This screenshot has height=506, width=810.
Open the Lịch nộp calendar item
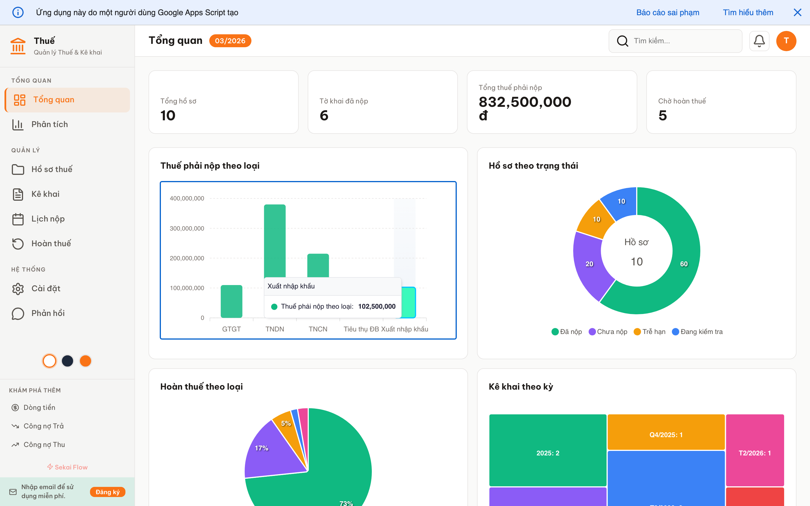pos(48,219)
